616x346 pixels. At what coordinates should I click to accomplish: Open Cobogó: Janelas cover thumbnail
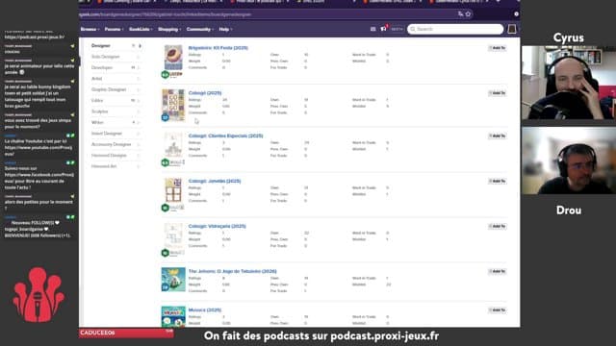click(173, 190)
